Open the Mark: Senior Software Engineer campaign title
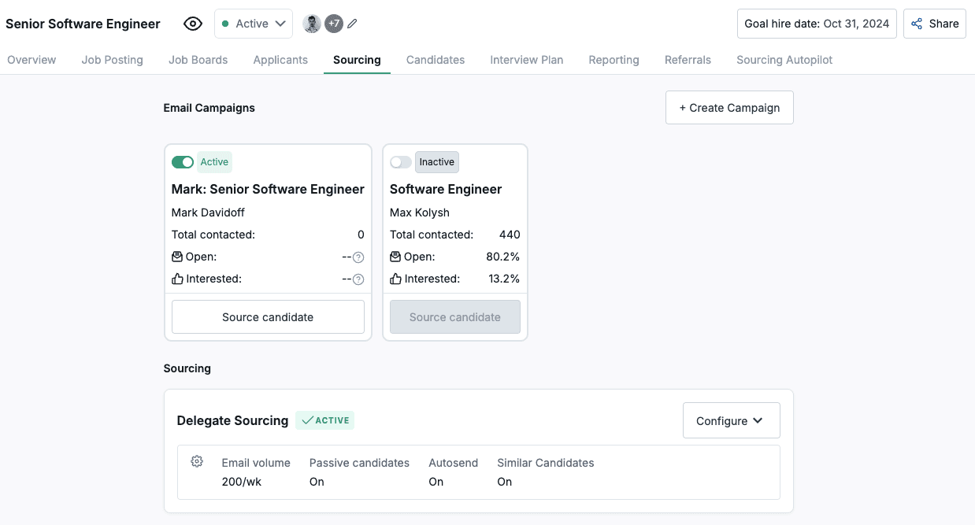Viewport: 975px width, 525px height. point(268,189)
